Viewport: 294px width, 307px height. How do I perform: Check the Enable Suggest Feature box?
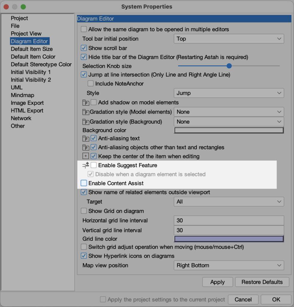click(94, 165)
